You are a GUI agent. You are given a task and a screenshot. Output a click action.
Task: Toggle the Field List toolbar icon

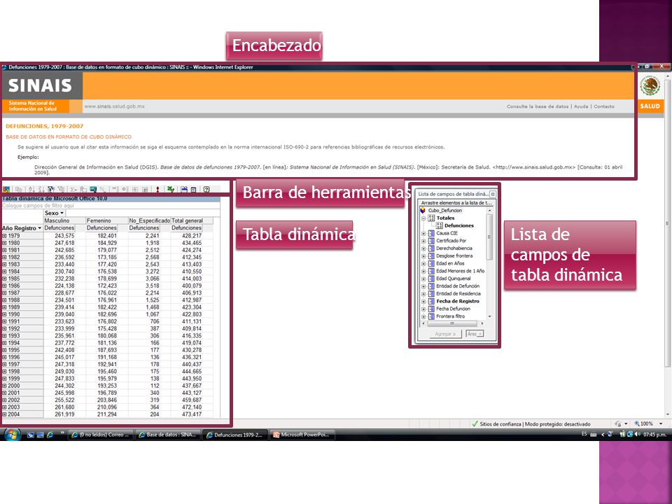pos(193,189)
